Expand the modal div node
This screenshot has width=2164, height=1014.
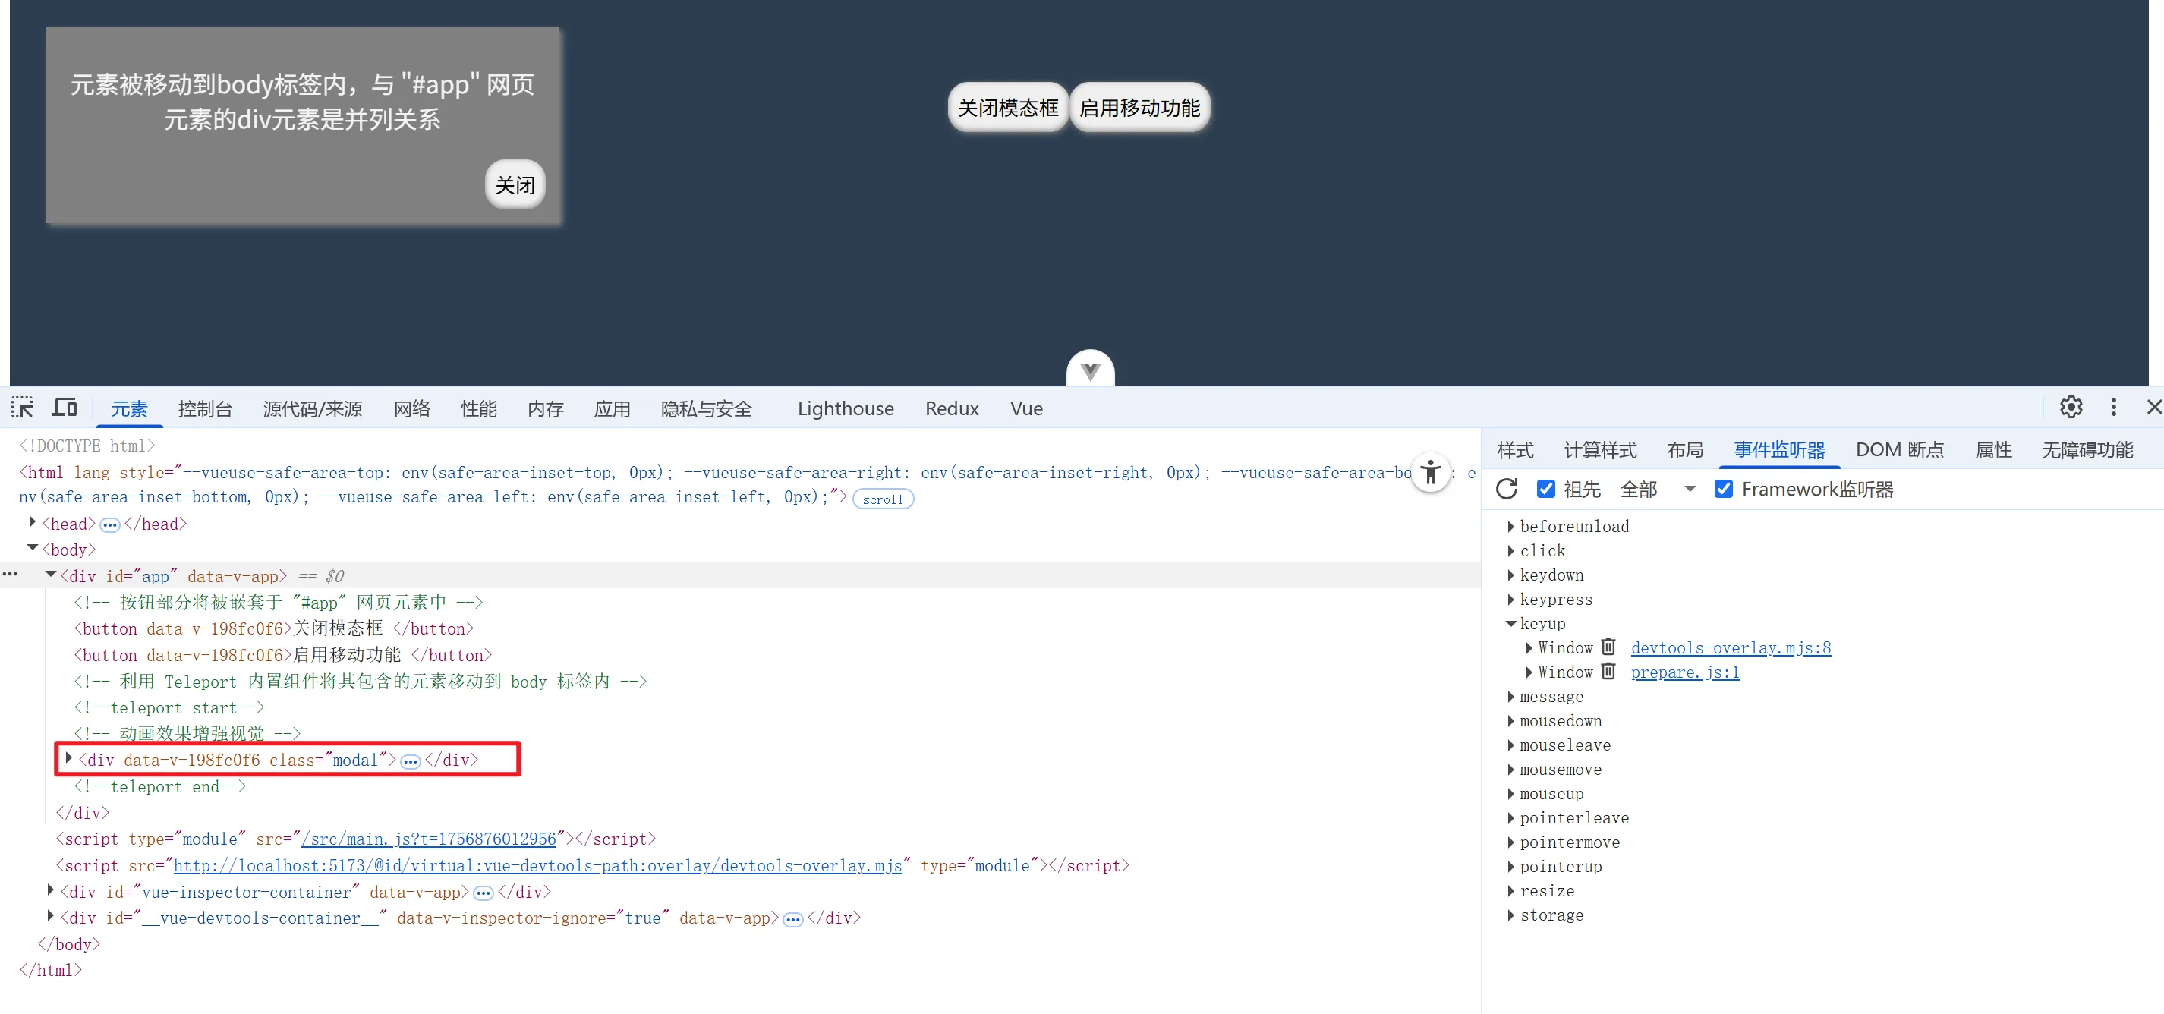[69, 759]
